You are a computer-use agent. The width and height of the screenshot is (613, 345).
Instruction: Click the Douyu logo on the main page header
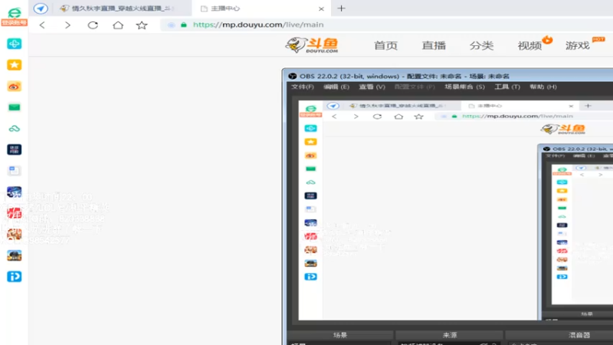click(312, 45)
